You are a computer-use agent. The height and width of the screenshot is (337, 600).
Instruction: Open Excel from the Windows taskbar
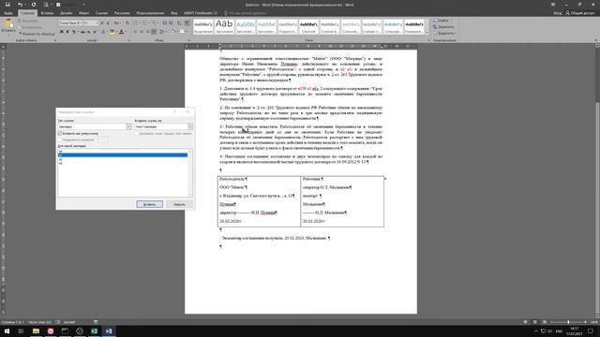(94, 330)
